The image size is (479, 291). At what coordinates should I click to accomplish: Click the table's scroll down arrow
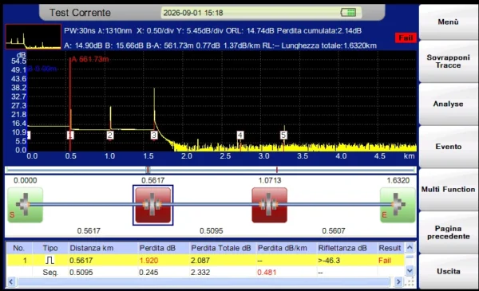point(410,270)
